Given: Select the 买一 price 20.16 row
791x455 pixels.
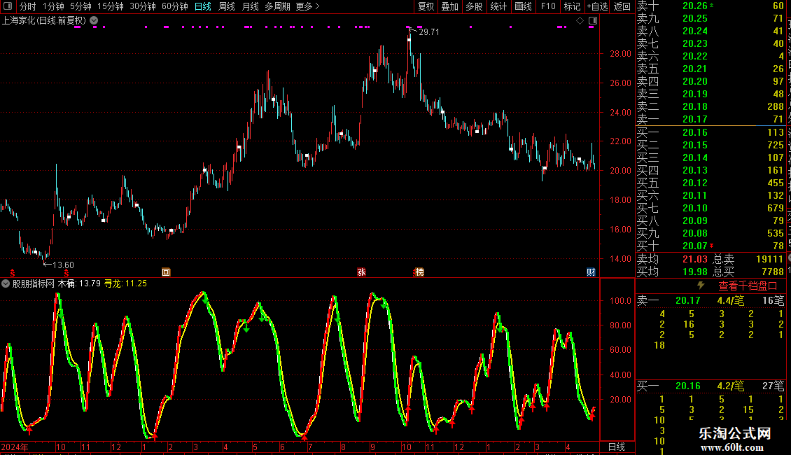Looking at the screenshot, I should point(710,132).
